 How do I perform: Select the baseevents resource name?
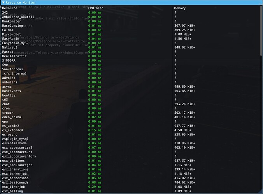click(x=11, y=91)
